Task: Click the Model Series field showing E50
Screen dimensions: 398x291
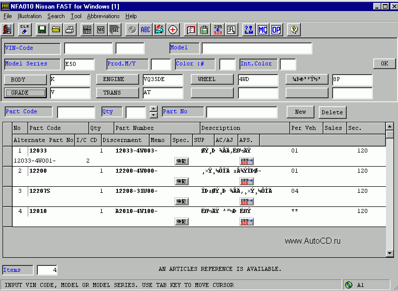Action: coord(79,64)
